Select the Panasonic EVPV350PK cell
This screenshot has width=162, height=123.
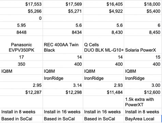21,45
